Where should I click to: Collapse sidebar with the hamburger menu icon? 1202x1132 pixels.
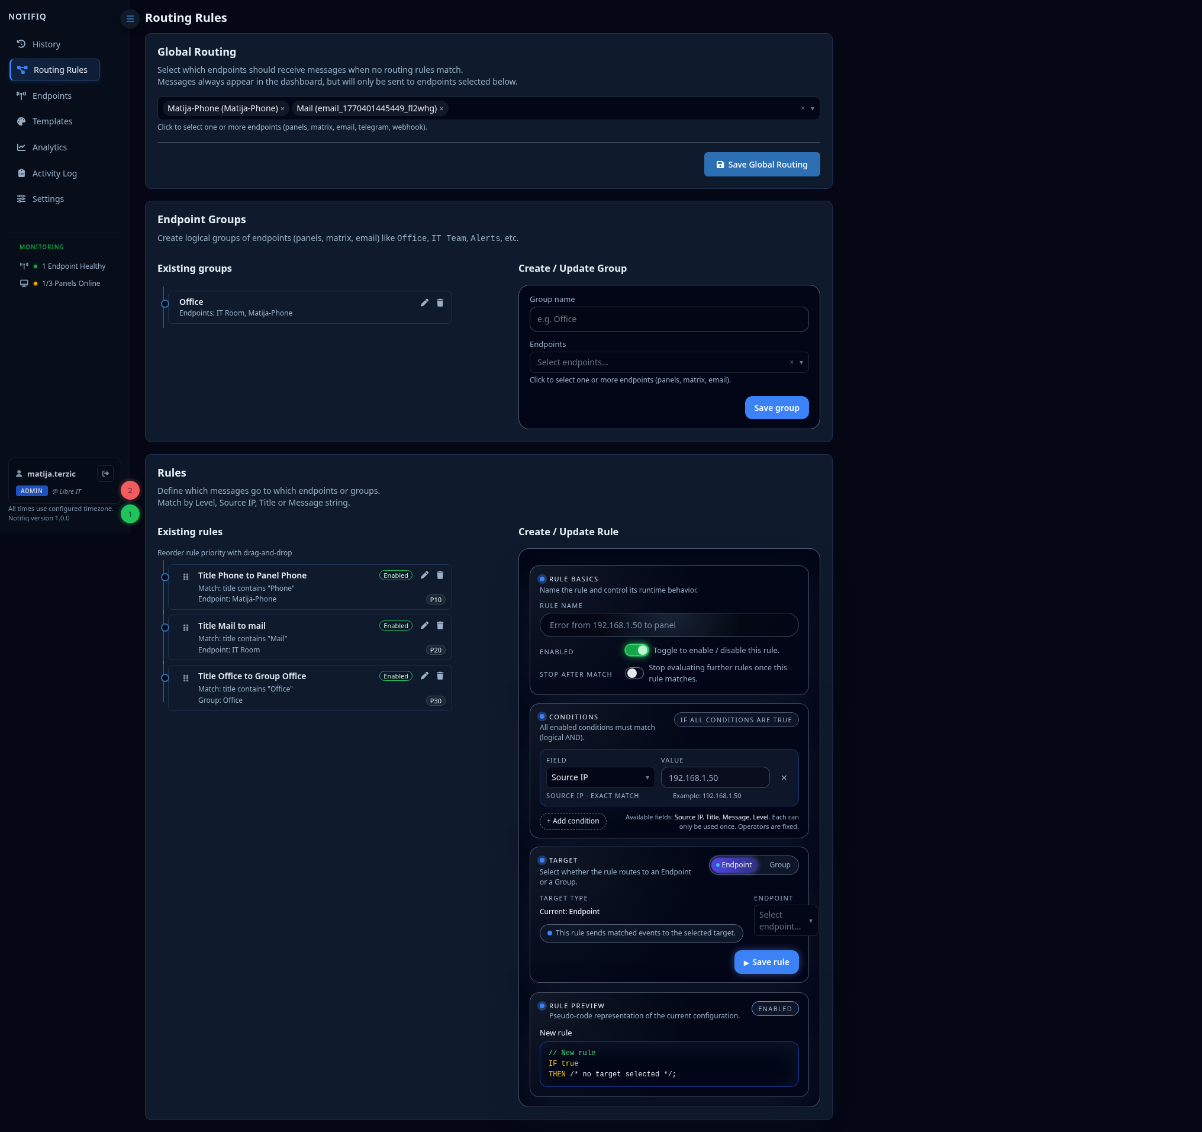click(130, 19)
